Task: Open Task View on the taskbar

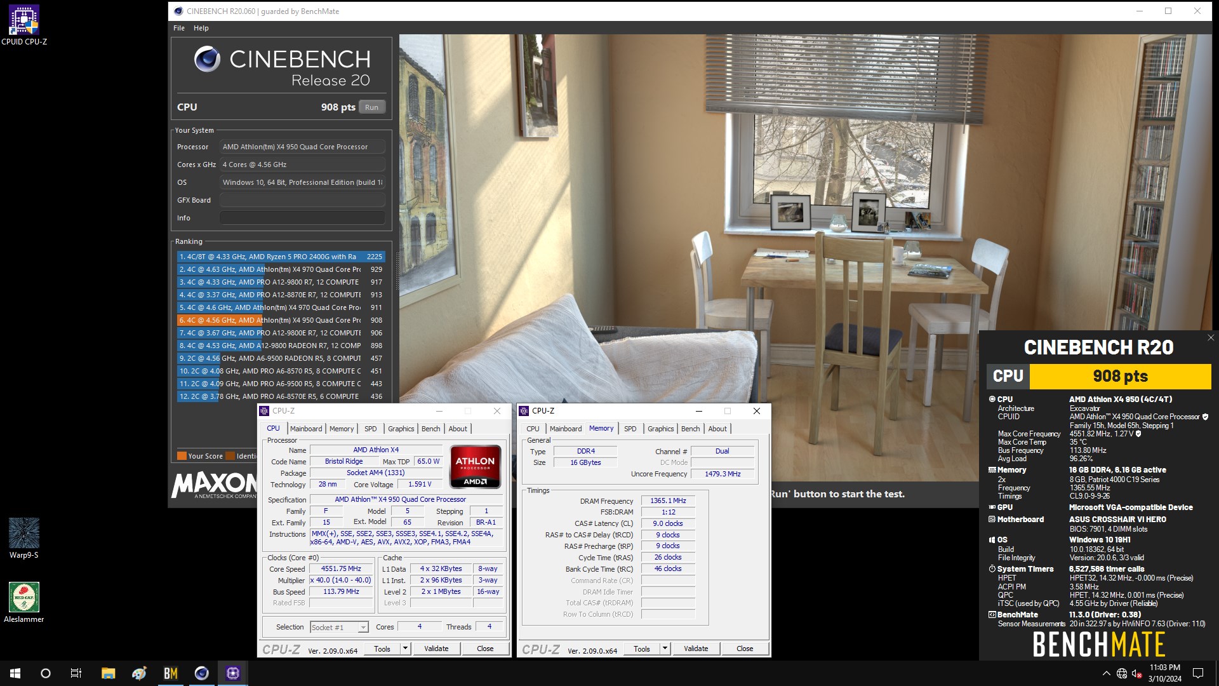Action: 76,673
